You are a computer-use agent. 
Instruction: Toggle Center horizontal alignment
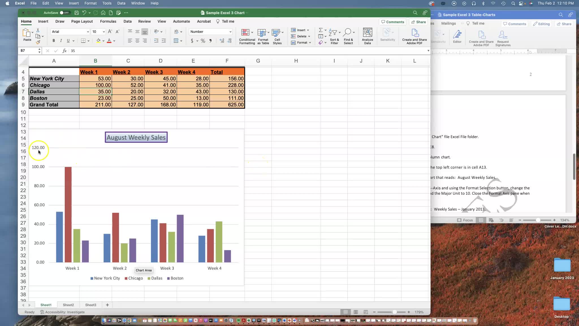[137, 41]
